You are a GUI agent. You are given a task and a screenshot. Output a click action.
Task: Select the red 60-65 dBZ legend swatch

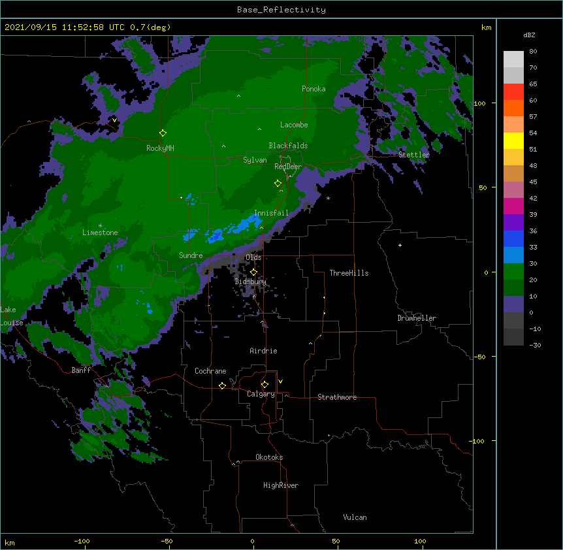(x=513, y=92)
